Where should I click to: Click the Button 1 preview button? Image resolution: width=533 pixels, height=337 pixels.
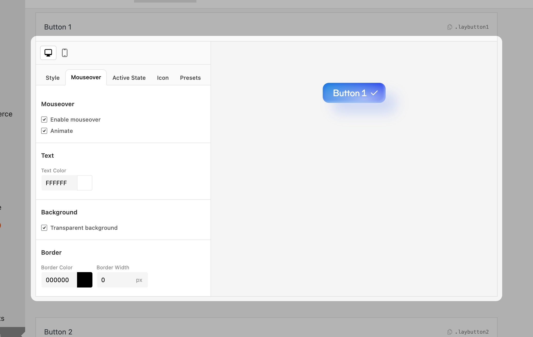(x=354, y=93)
